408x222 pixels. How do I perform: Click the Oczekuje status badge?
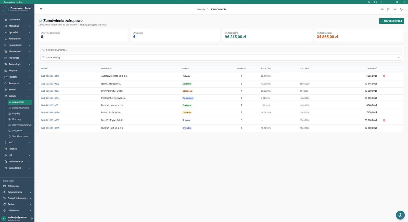point(187,112)
